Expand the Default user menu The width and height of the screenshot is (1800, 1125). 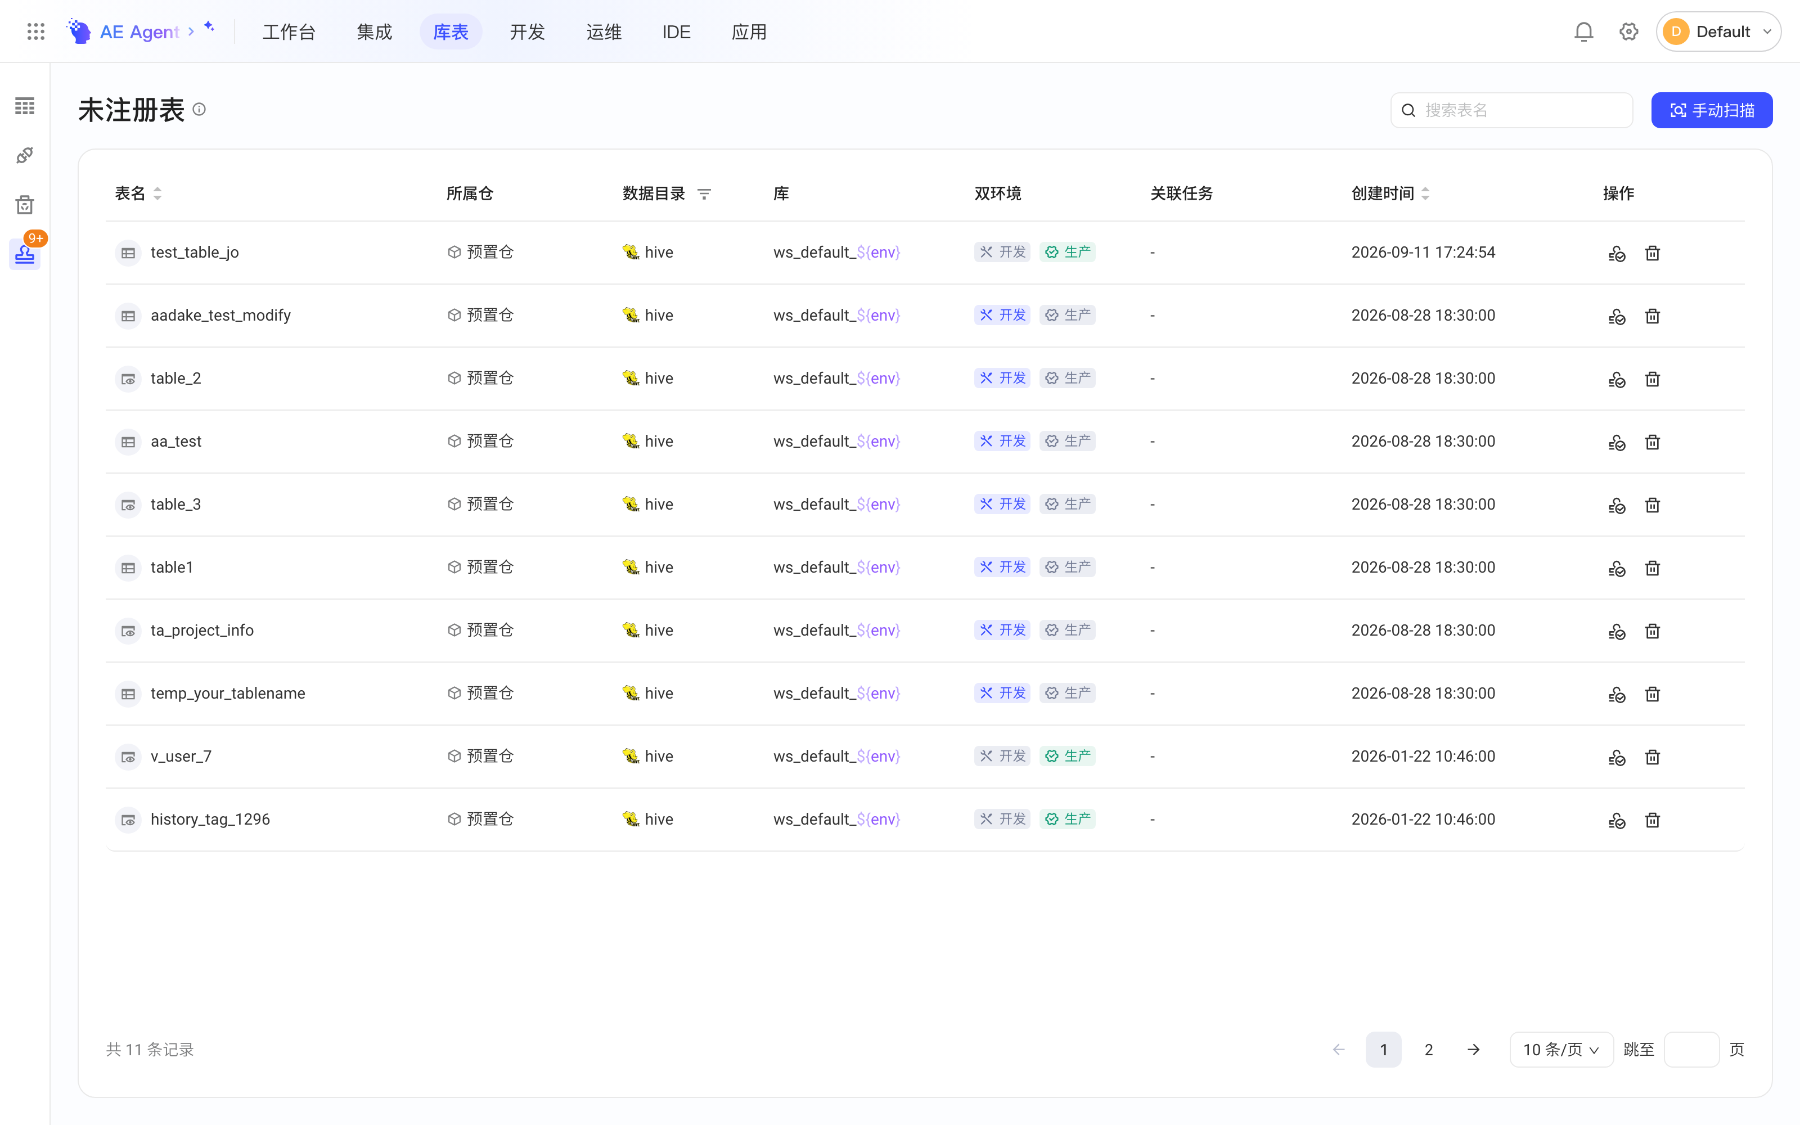click(1718, 31)
